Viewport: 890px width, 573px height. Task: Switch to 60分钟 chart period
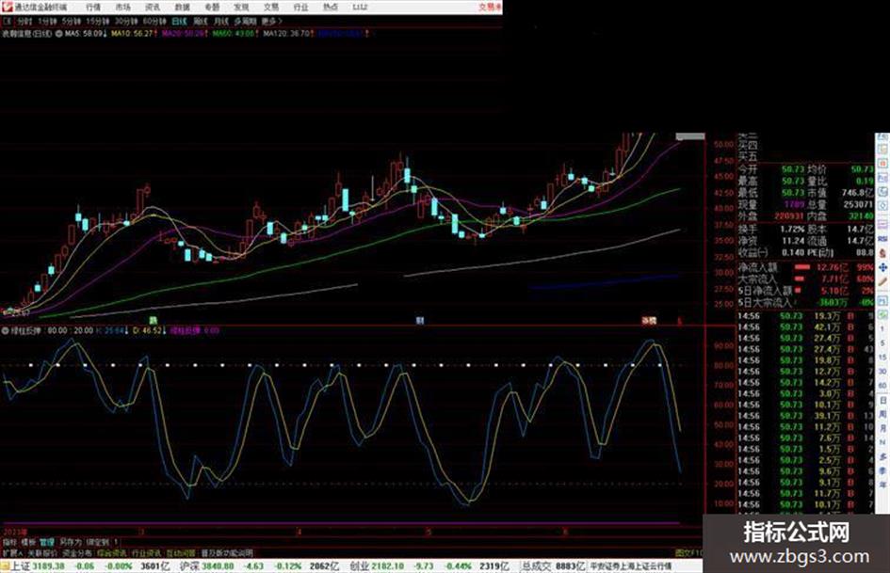[x=154, y=21]
